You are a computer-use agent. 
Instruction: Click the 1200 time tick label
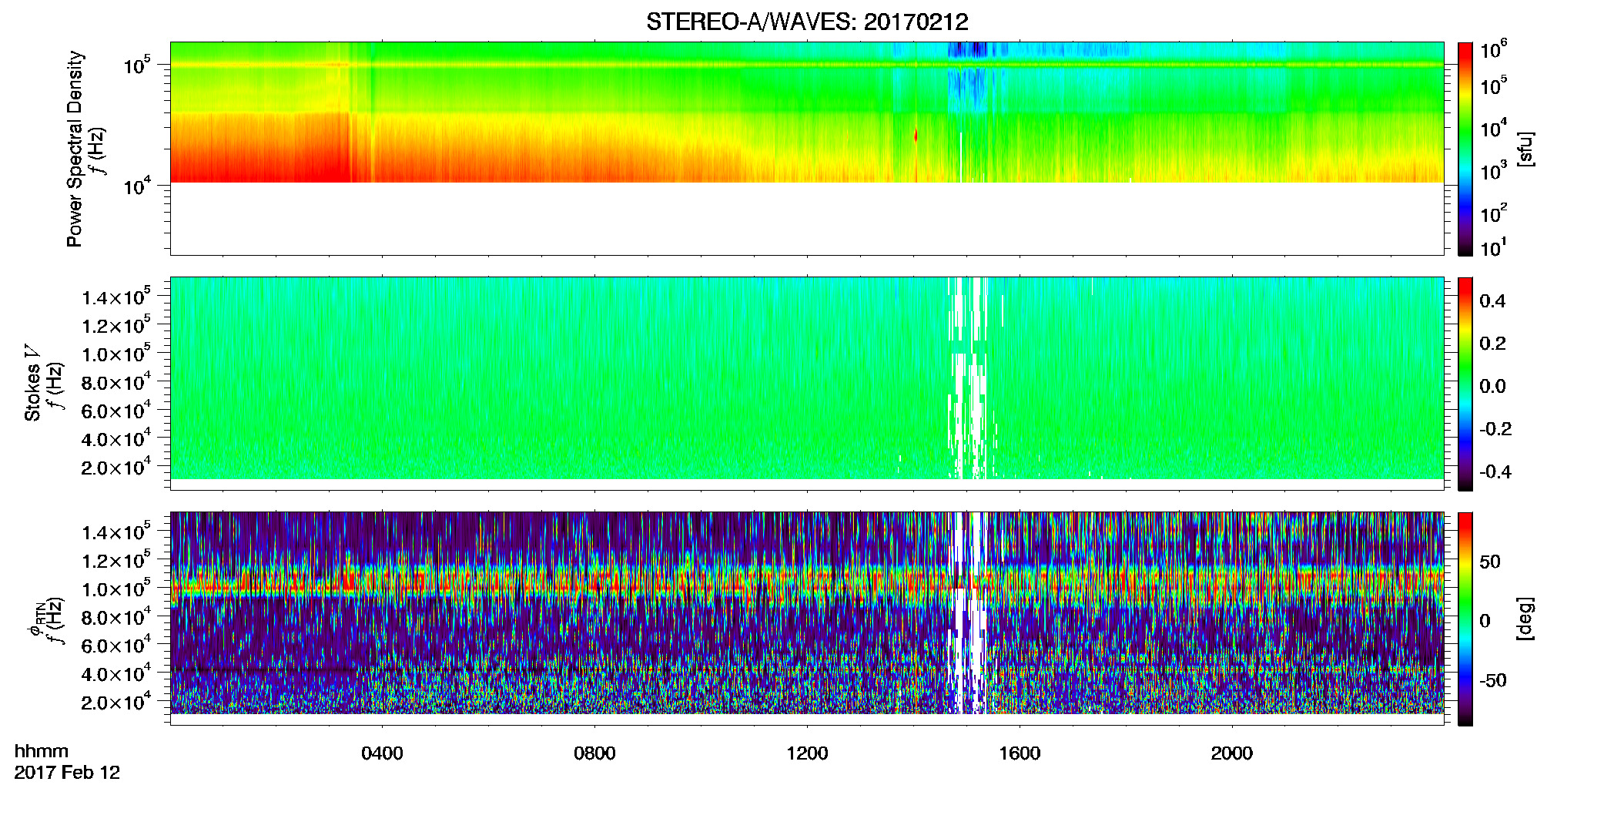(x=807, y=753)
